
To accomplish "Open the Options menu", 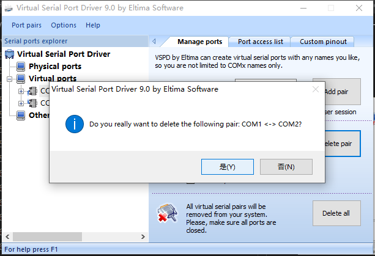I will (x=64, y=25).
